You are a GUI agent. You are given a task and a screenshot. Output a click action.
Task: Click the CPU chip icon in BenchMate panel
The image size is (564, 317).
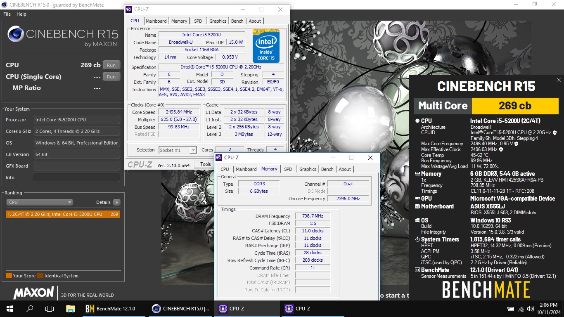417,121
